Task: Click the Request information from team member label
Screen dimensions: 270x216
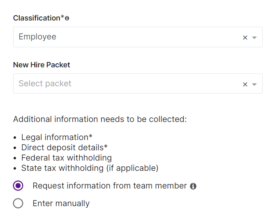Action: 110,186
